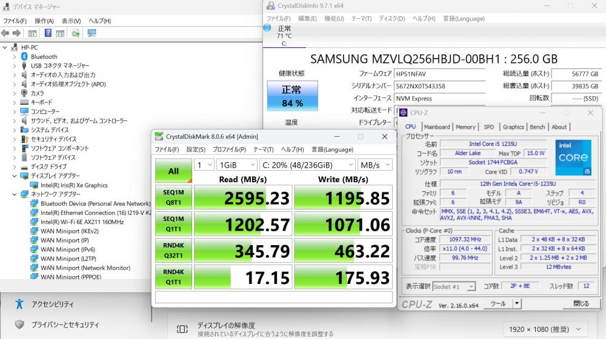Open 設定(S) menu in CrystalDiskMark
This screenshot has height=339, width=606.
[x=196, y=150]
